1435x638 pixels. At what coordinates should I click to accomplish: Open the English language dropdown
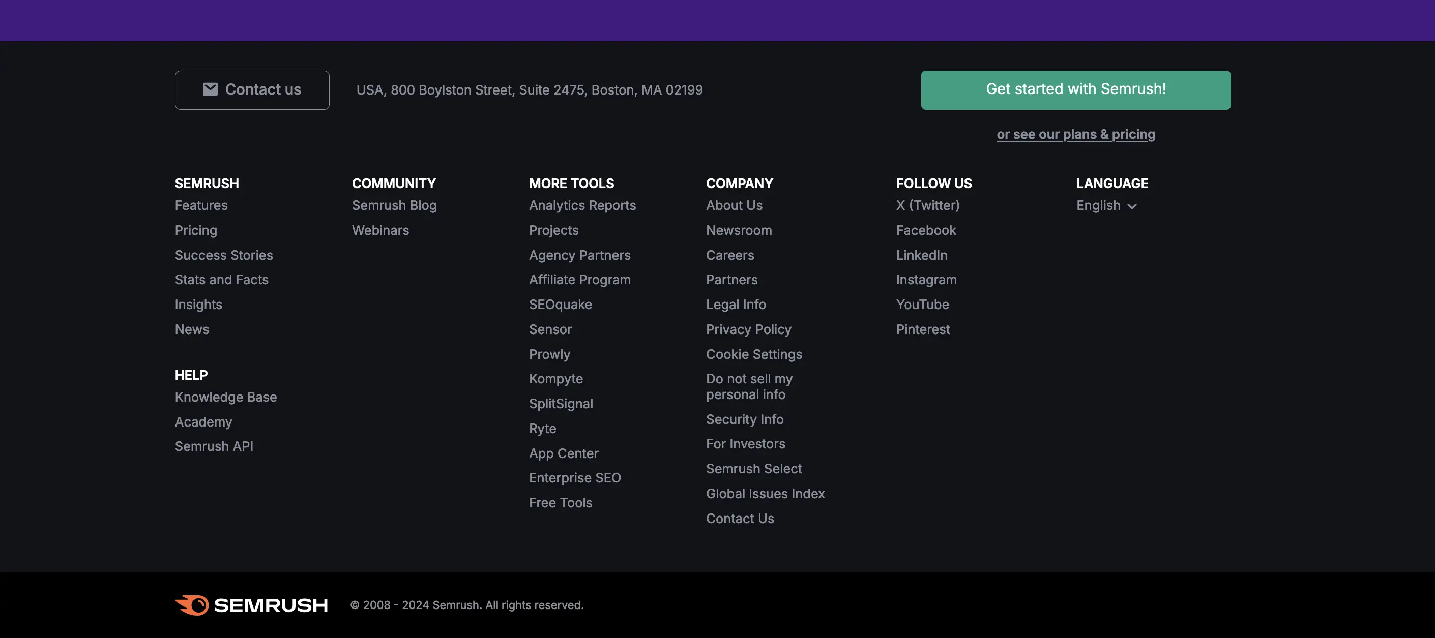[x=1106, y=205]
